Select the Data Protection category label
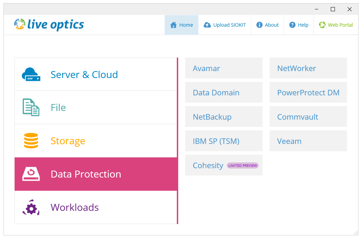This screenshot has height=241, width=363. 86,174
